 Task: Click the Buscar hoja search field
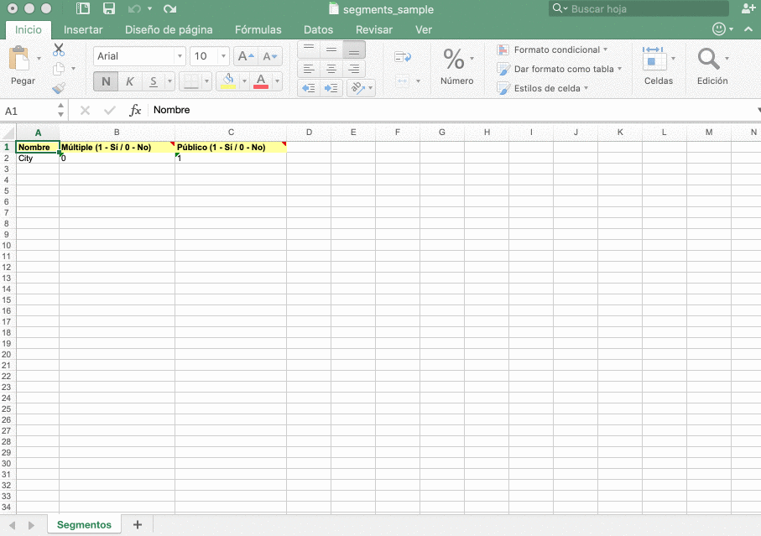tap(639, 8)
